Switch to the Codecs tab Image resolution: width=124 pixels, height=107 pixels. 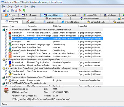click(10, 15)
